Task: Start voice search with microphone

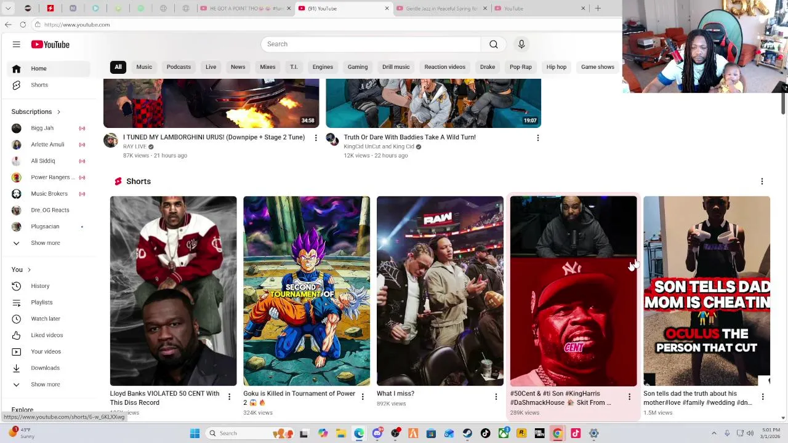Action: coord(521,44)
